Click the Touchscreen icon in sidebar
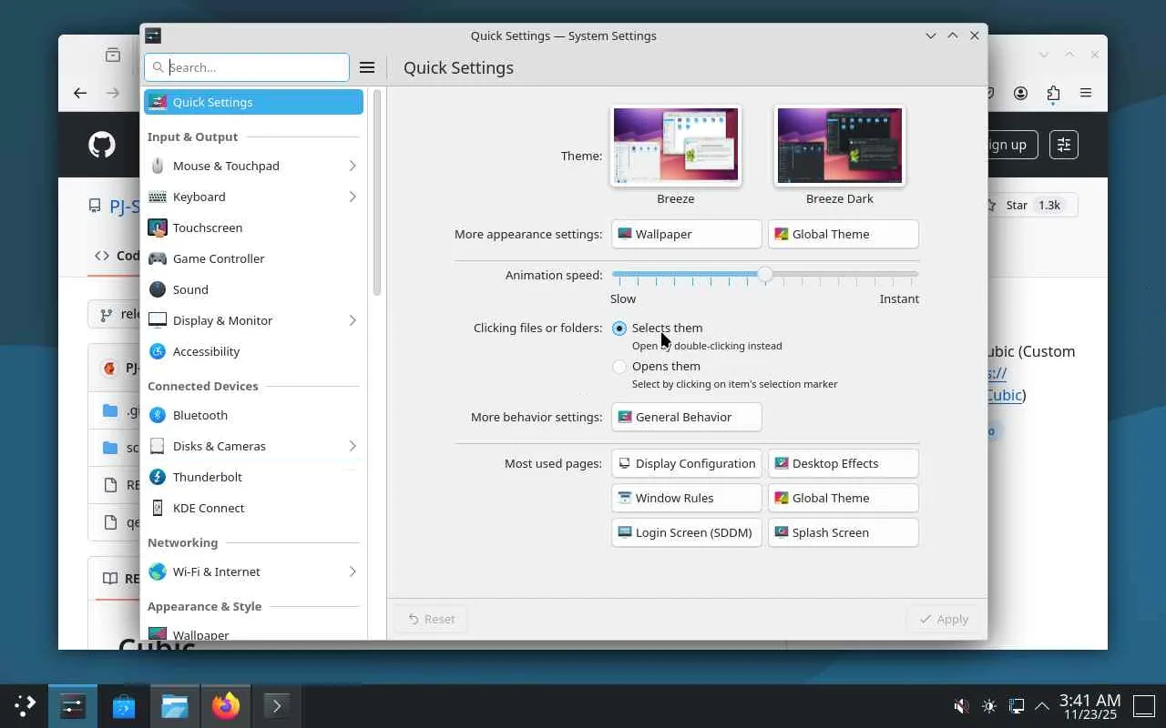This screenshot has width=1166, height=728. click(158, 227)
